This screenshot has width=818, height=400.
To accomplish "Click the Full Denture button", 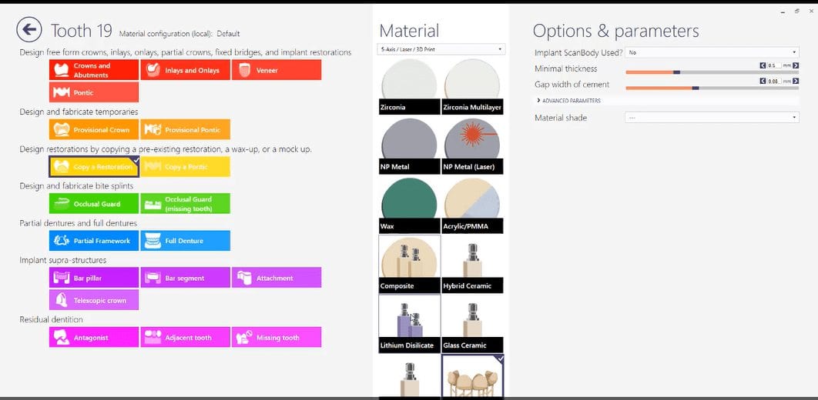I will click(185, 241).
